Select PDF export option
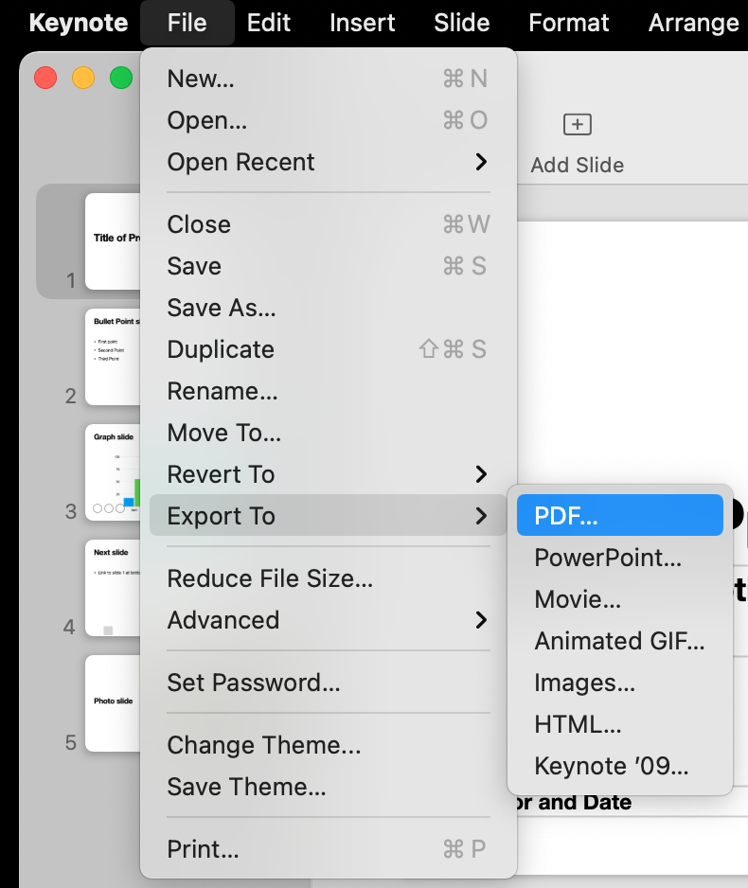The width and height of the screenshot is (748, 888). pos(566,516)
